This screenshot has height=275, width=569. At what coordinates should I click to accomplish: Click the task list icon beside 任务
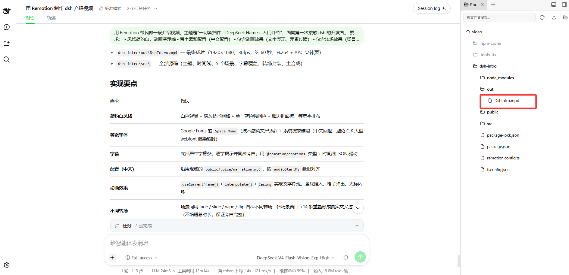pyautogui.click(x=117, y=226)
